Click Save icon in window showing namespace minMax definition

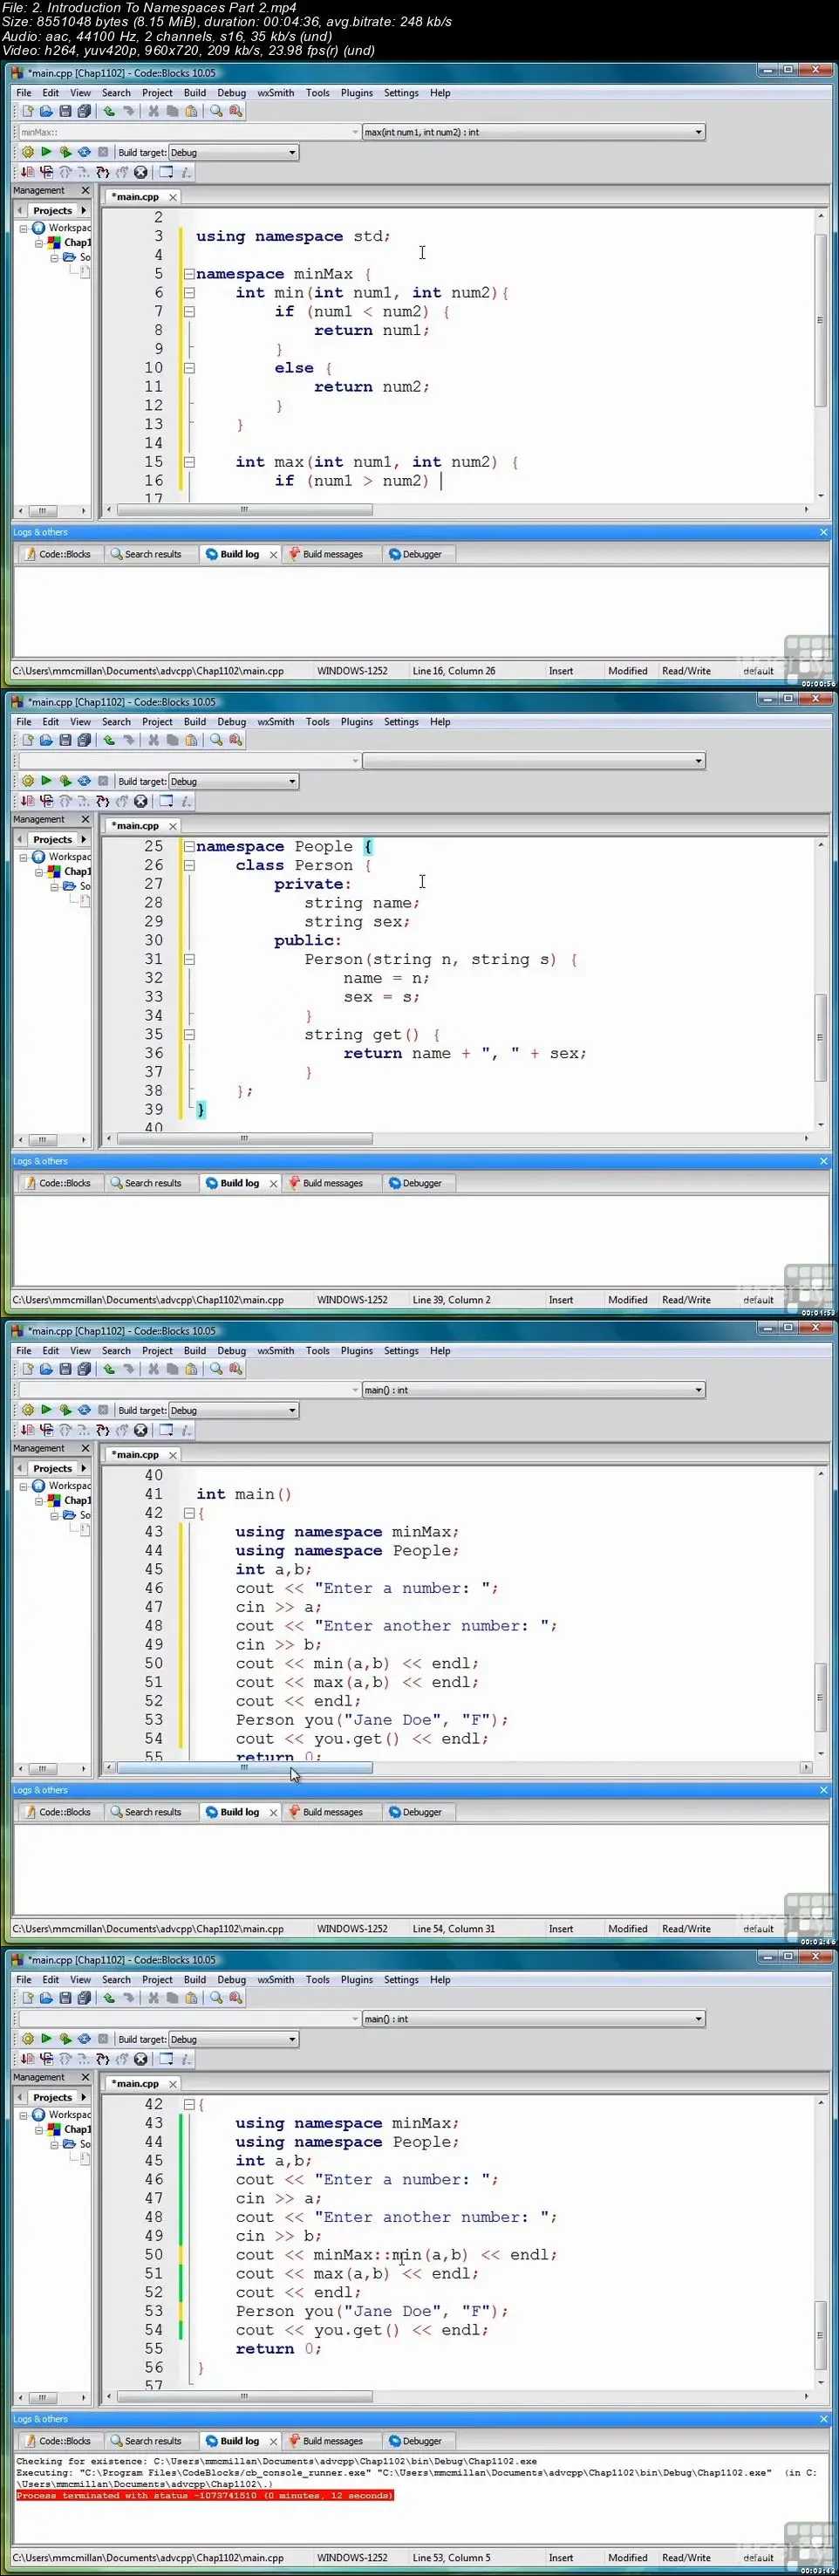[x=65, y=111]
